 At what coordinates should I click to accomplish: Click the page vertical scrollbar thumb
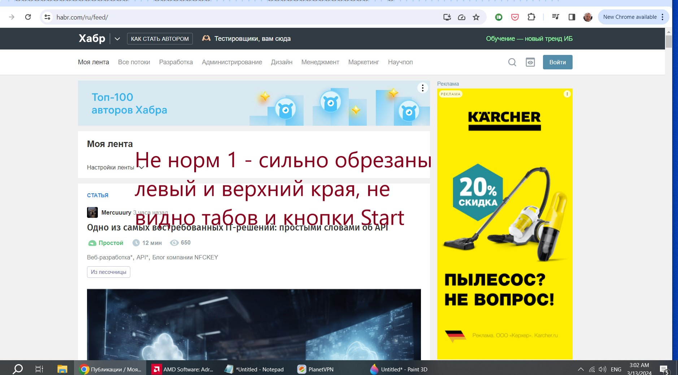pyautogui.click(x=669, y=41)
